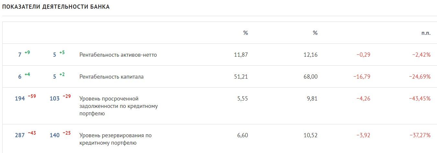Screen dimensions: 437x153
Task: Click the −37,27% percentage change
Action: [x=420, y=135]
